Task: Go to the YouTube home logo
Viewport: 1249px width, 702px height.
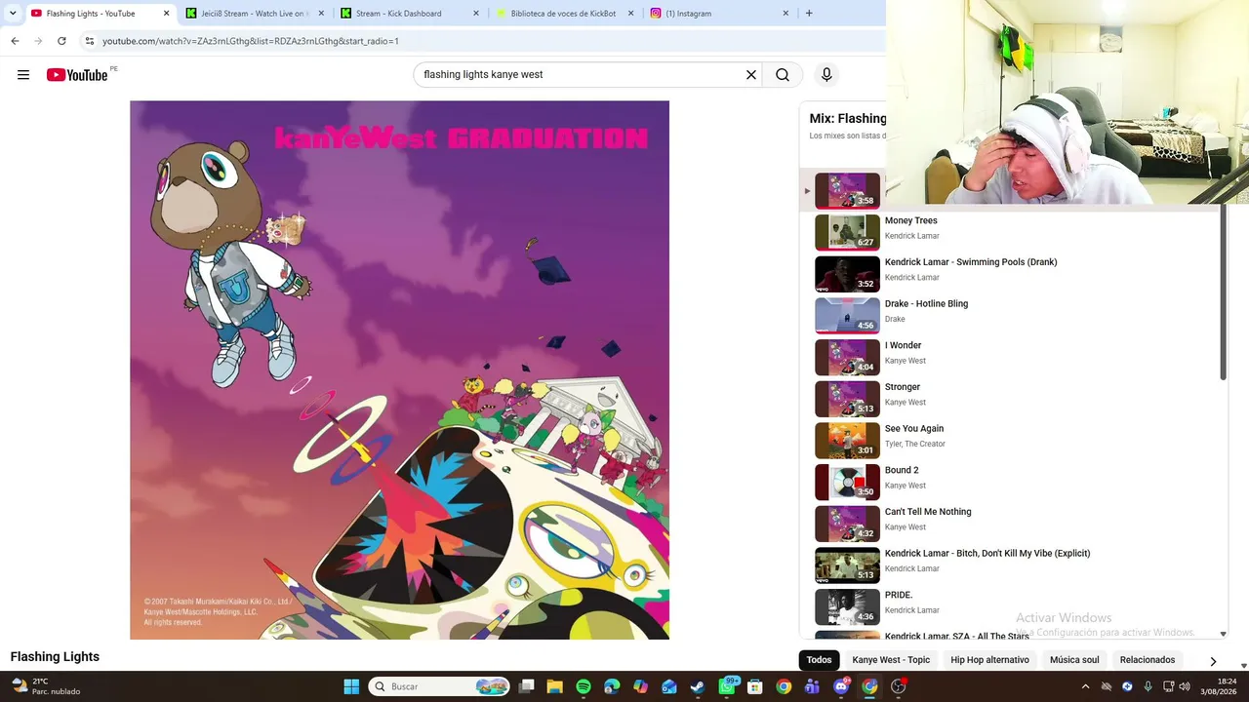Action: click(x=77, y=75)
